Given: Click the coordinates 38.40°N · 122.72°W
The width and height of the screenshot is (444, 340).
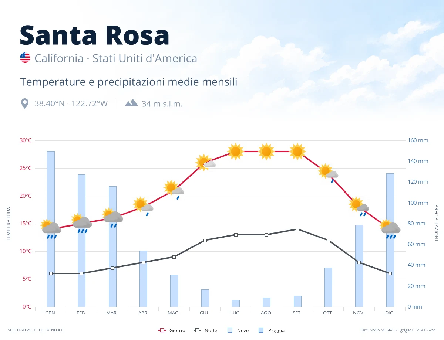Looking at the screenshot, I should (x=71, y=103).
